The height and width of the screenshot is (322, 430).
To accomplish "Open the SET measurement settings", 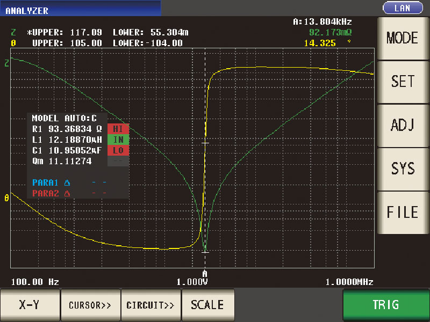I will tap(403, 82).
